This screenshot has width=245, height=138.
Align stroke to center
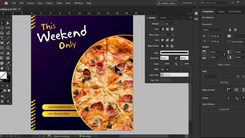pyautogui.click(x=163, y=46)
